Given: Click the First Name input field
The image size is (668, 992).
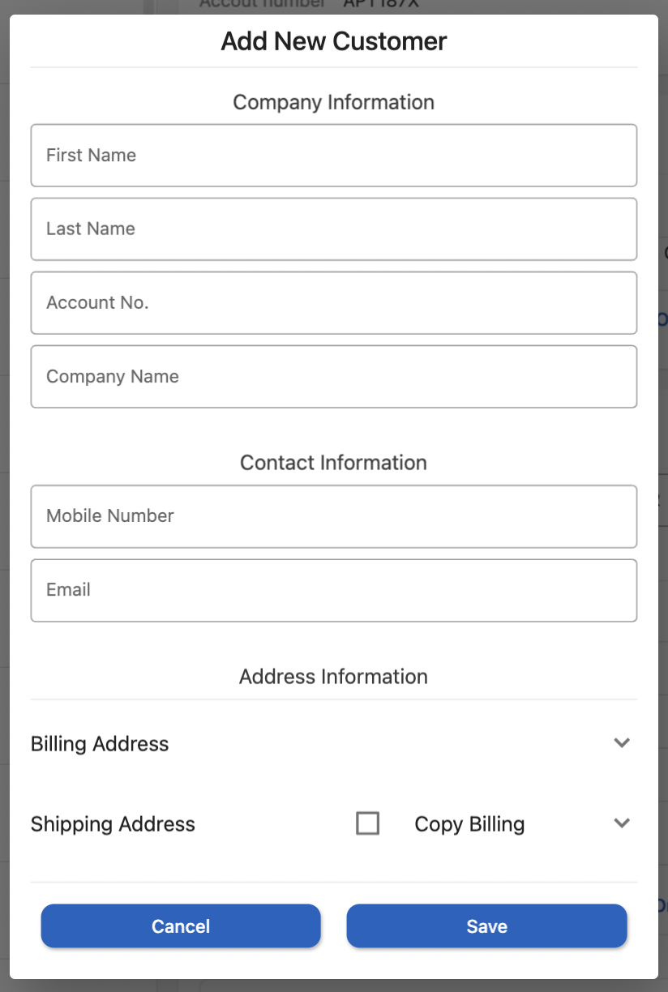Looking at the screenshot, I should tap(333, 156).
